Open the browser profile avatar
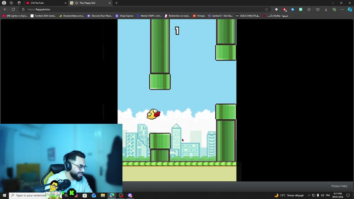This screenshot has width=354, height=199. pyautogui.click(x=4, y=3)
